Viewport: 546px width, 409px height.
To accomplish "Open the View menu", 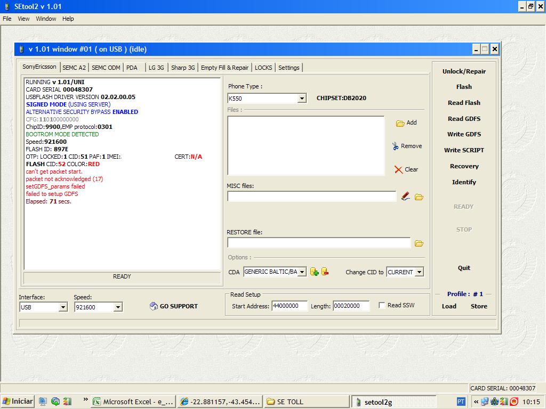I will pos(23,19).
